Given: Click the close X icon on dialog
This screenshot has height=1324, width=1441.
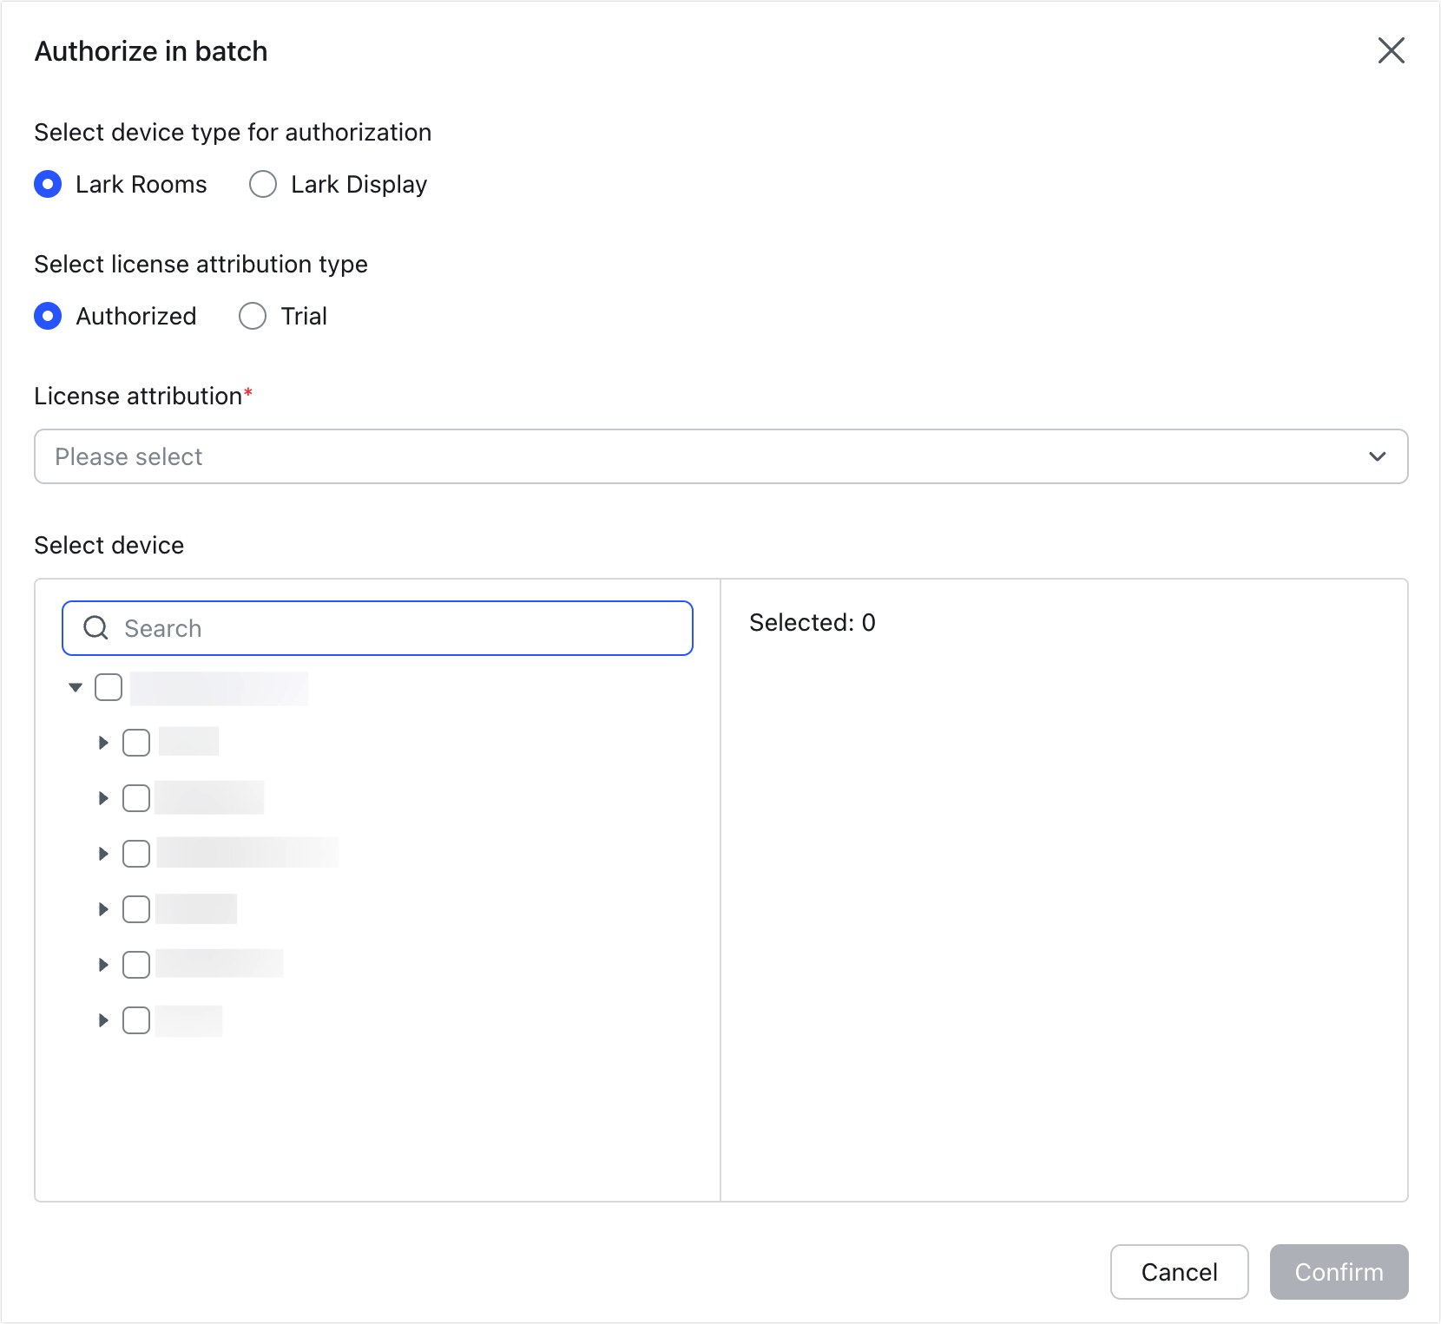Looking at the screenshot, I should pos(1392,51).
